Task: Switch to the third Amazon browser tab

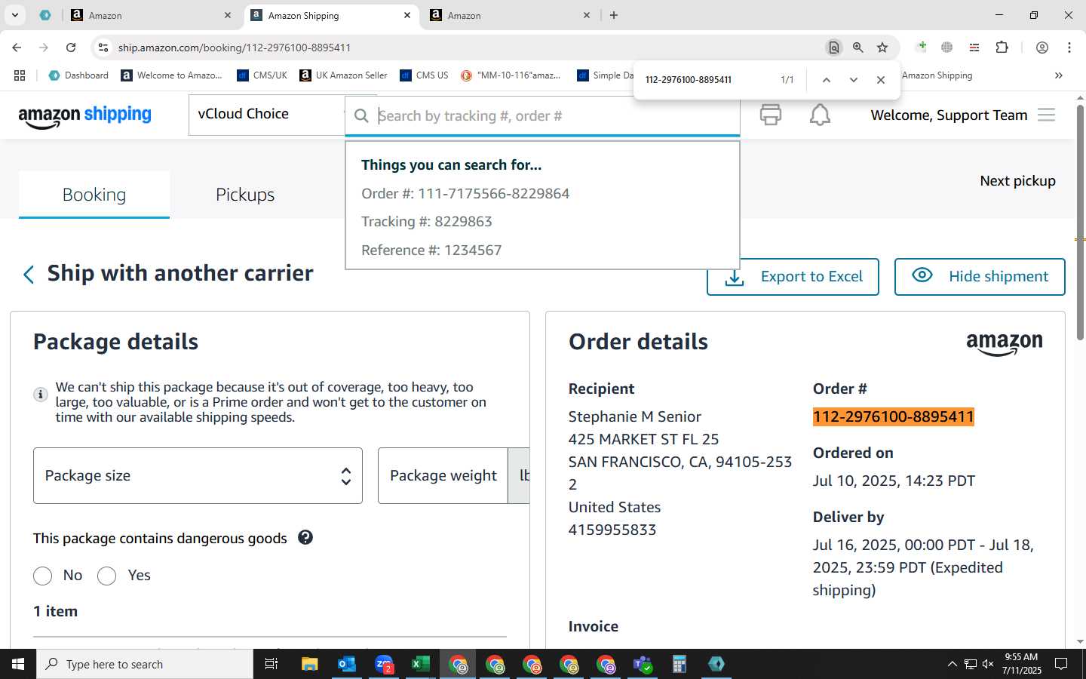Action: [x=510, y=15]
